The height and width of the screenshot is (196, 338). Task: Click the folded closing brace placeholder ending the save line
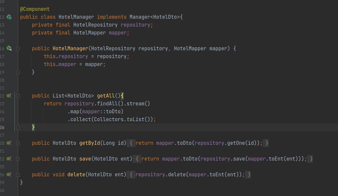(x=310, y=159)
